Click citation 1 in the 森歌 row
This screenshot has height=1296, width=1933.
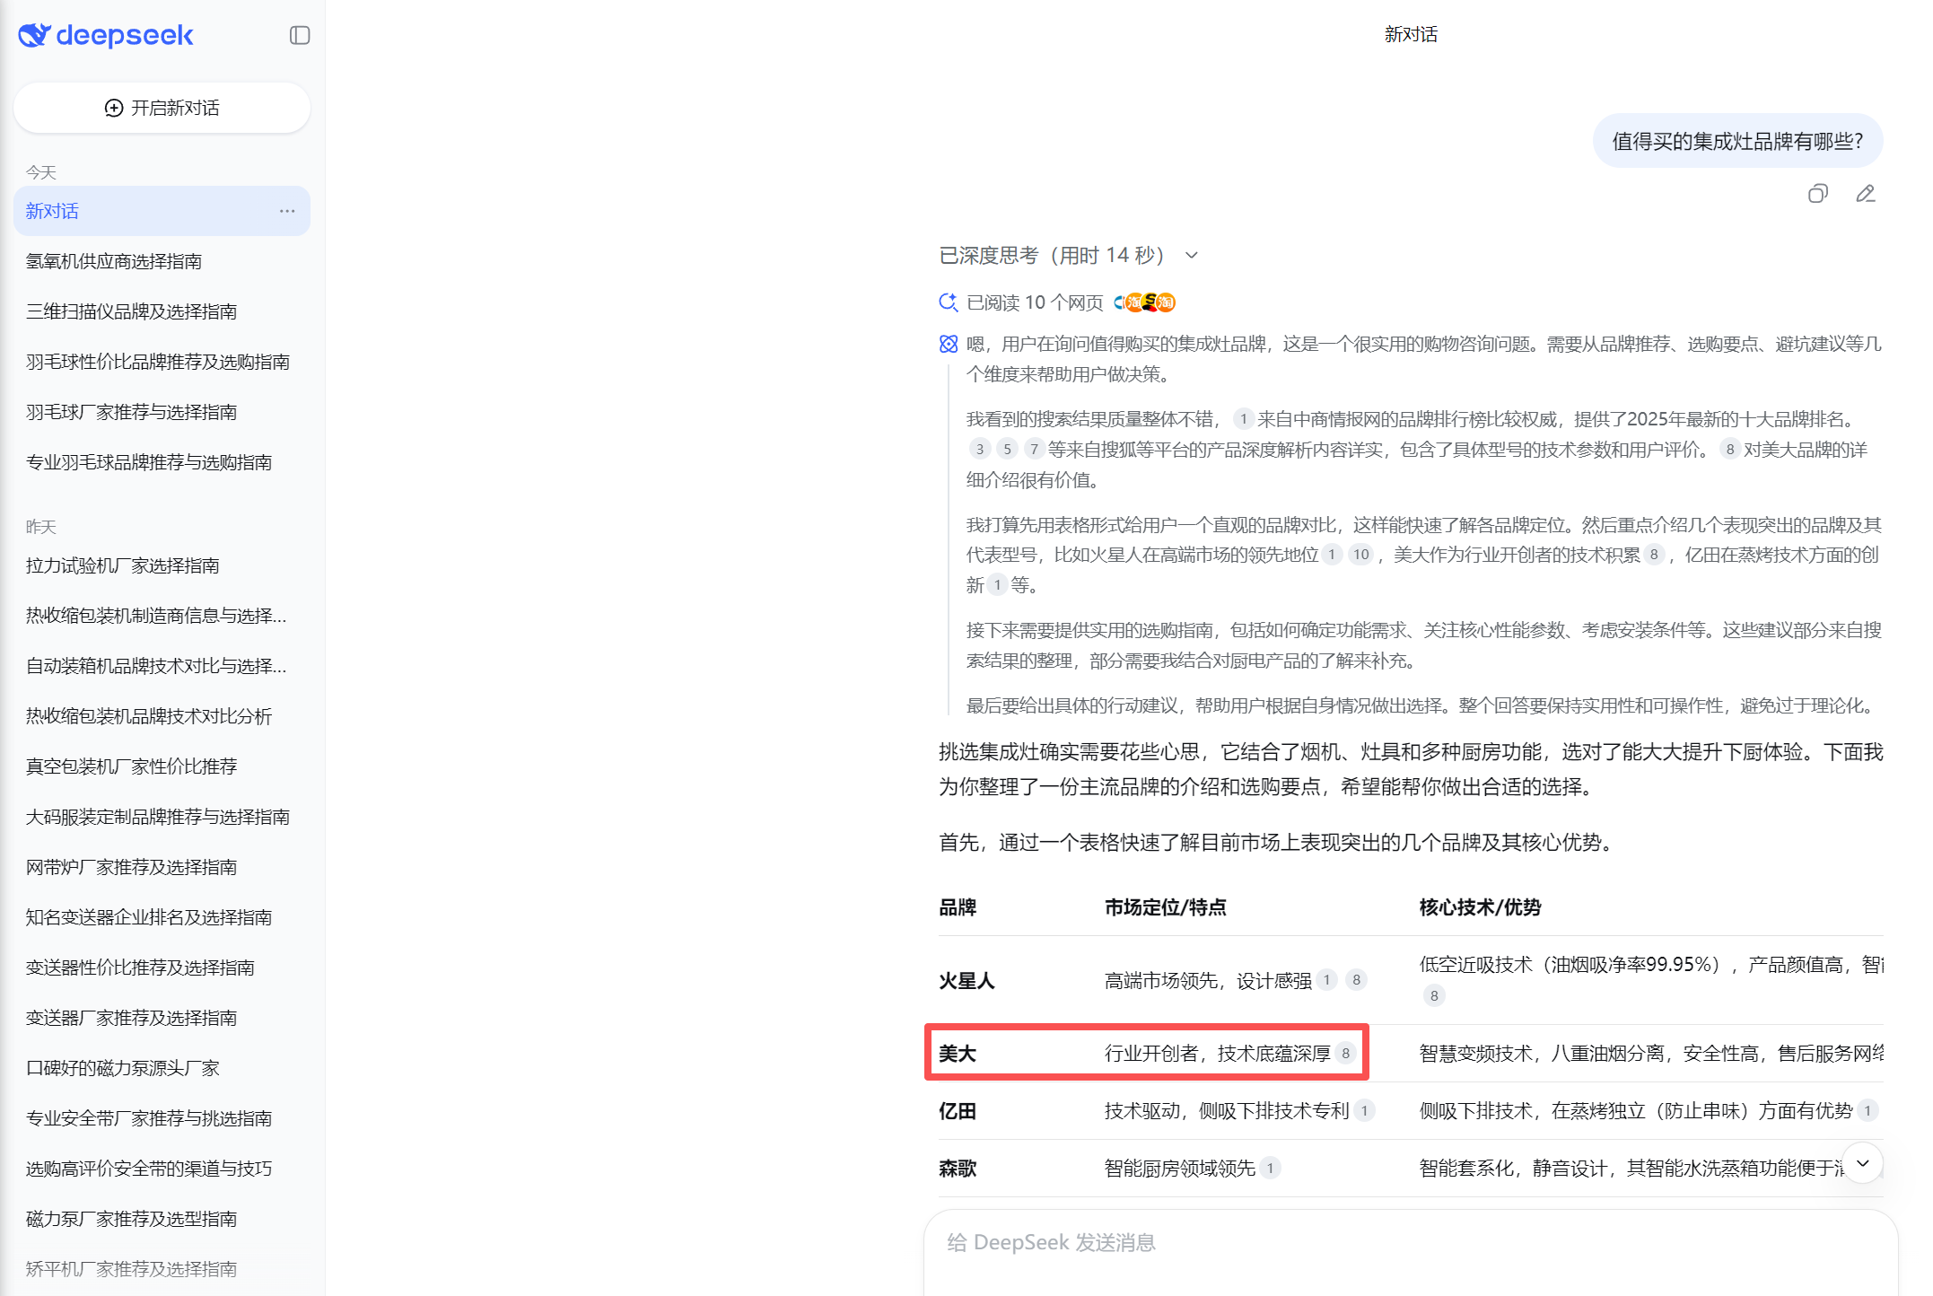coord(1270,1169)
